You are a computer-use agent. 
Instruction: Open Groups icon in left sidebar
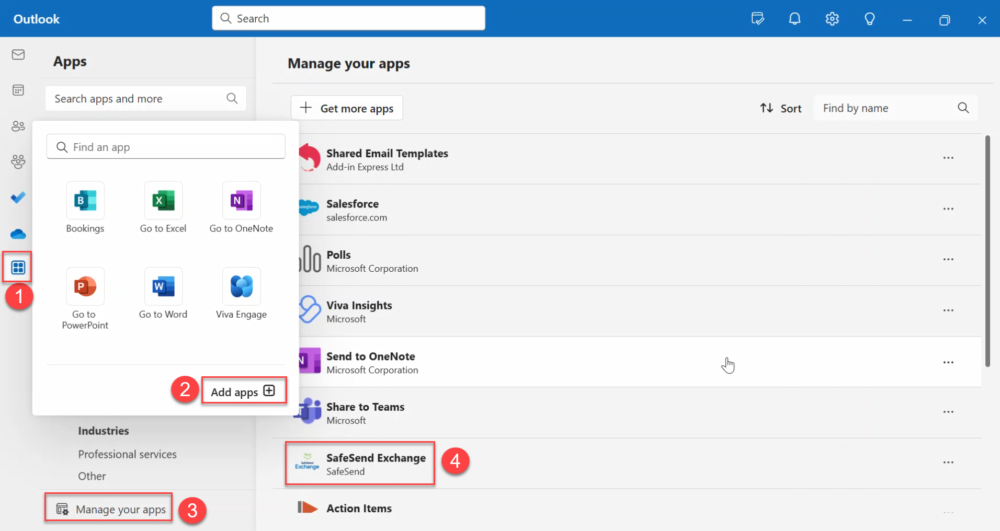point(18,161)
